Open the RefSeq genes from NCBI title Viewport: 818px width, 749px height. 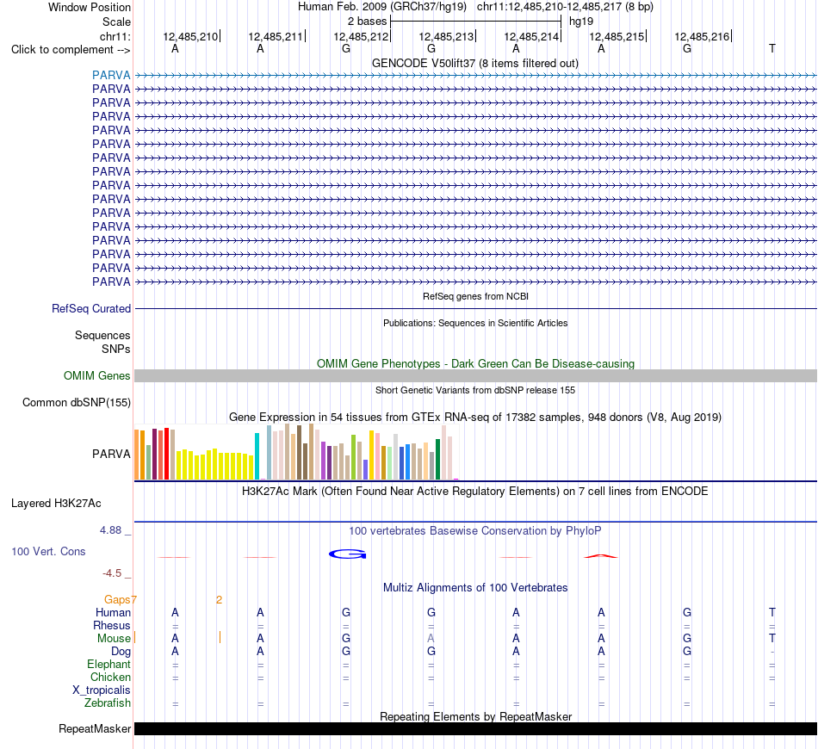(475, 296)
